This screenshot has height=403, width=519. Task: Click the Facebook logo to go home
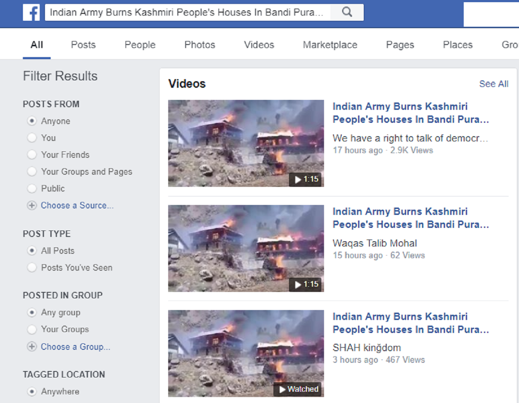pyautogui.click(x=31, y=13)
